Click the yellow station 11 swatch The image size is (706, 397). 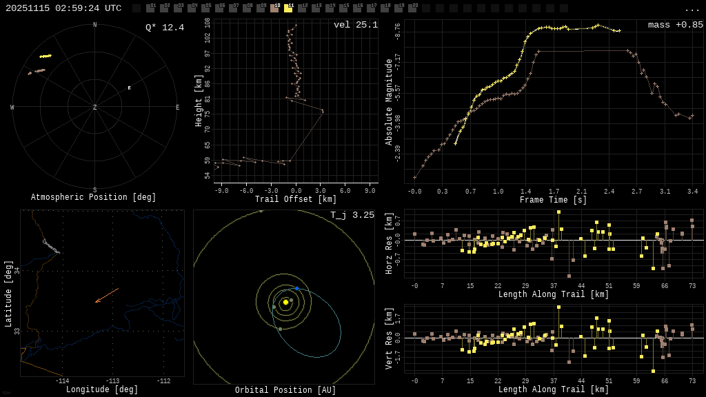click(288, 8)
